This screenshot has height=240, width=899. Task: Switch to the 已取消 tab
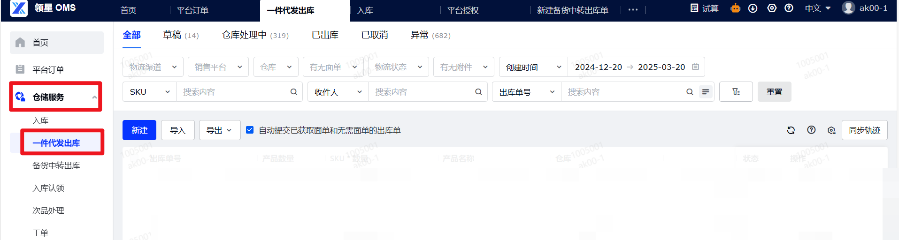pyautogui.click(x=374, y=35)
